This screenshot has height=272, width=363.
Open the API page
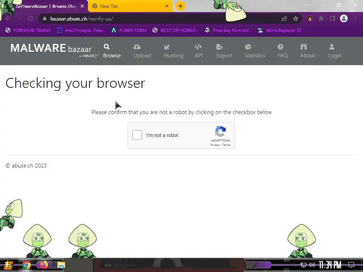click(x=199, y=51)
